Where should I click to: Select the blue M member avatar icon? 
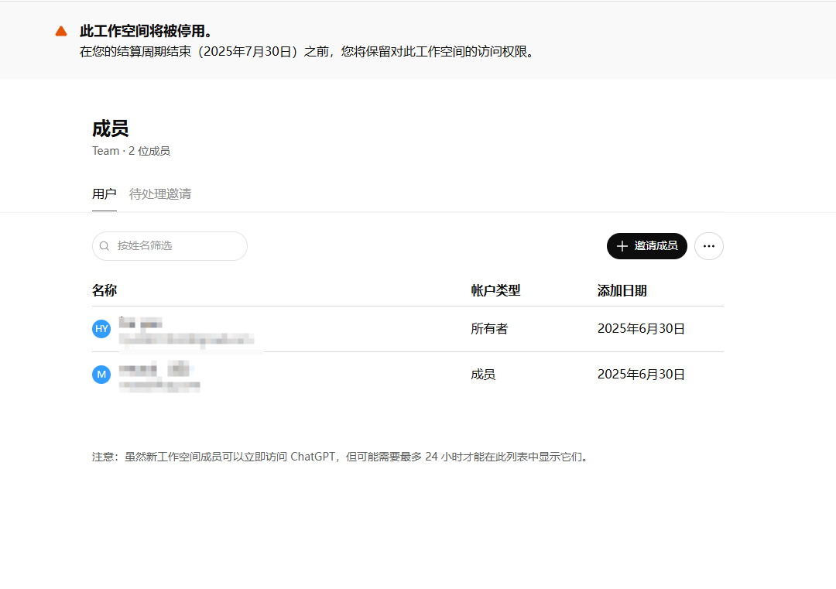(101, 374)
